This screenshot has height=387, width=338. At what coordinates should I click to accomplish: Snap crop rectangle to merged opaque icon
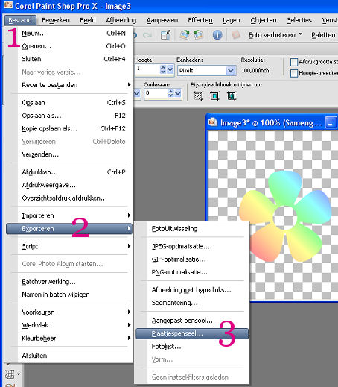coord(232,95)
